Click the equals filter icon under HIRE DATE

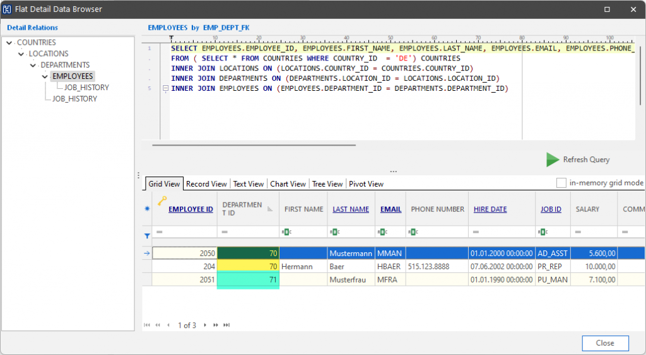click(476, 232)
